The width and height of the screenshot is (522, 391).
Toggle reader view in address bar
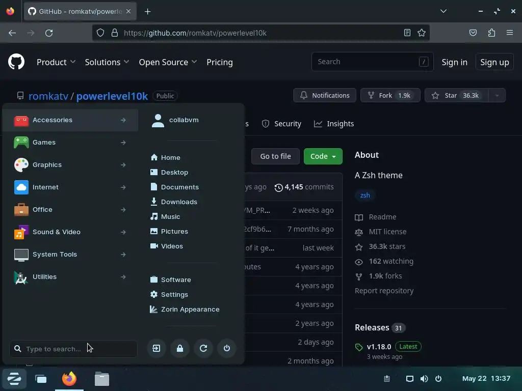[x=407, y=33]
